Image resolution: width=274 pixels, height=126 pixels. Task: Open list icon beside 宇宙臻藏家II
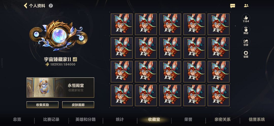click(x=75, y=59)
